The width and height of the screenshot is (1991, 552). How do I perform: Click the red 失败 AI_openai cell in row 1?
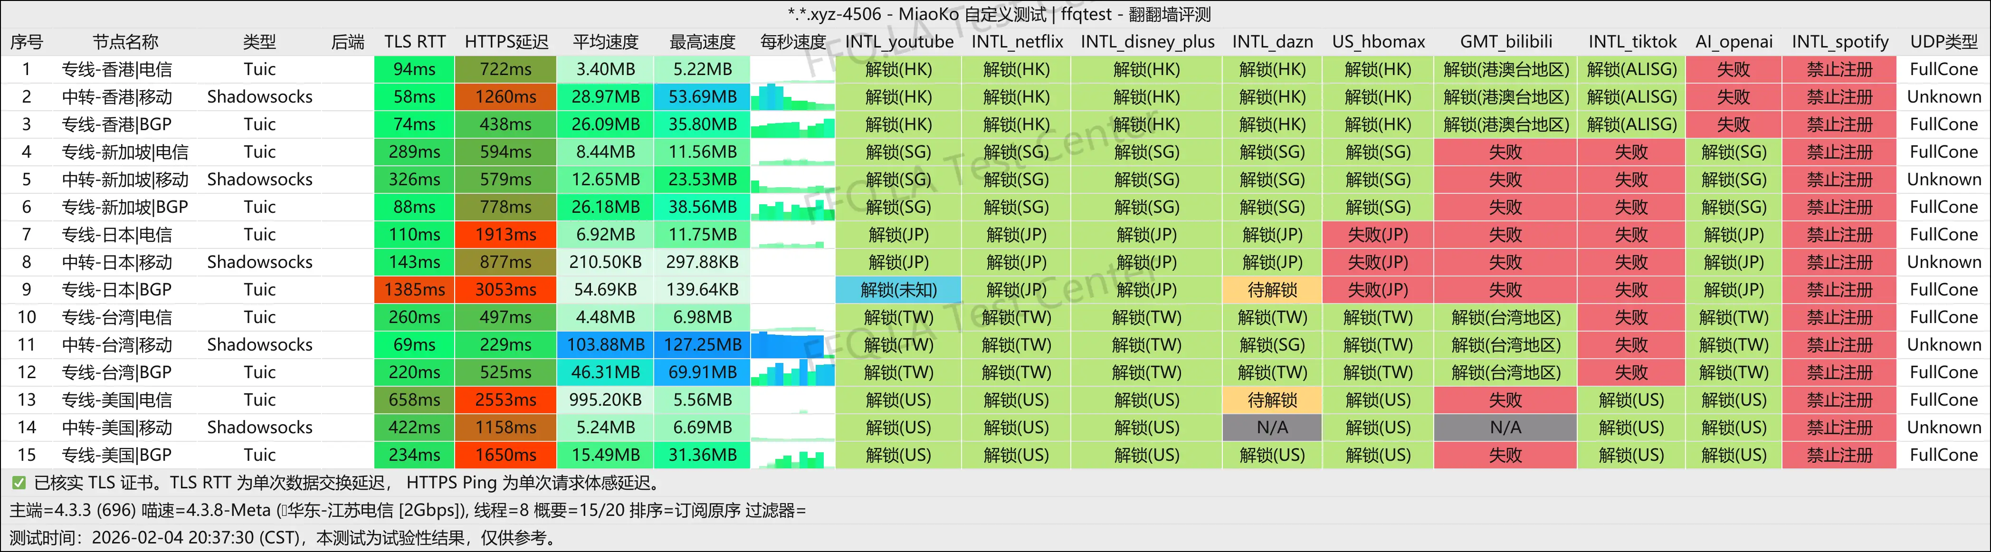click(x=1734, y=69)
